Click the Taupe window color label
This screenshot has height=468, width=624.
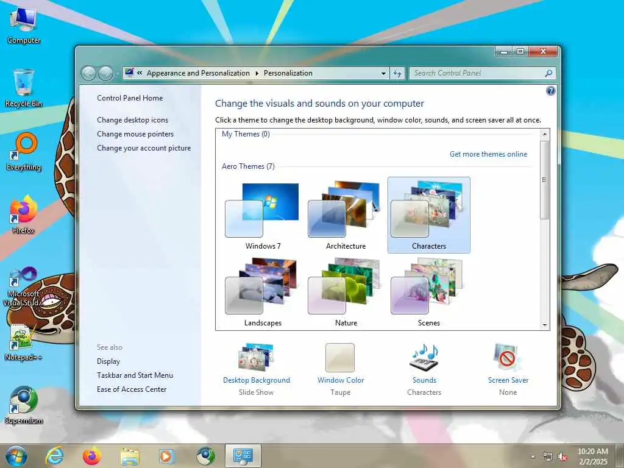[x=340, y=392]
